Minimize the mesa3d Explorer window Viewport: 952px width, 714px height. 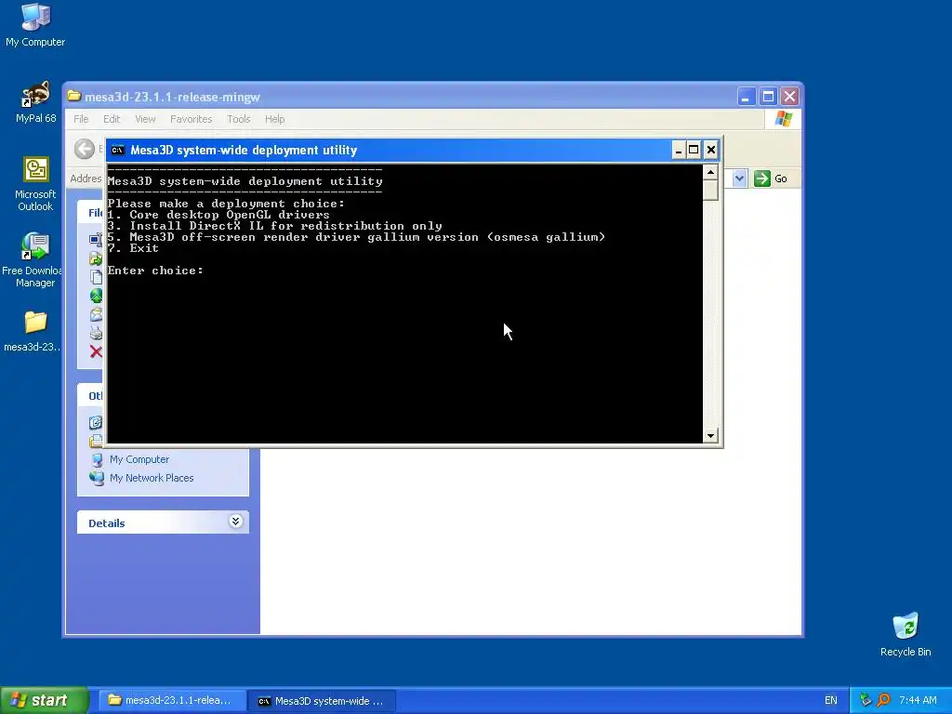click(747, 97)
